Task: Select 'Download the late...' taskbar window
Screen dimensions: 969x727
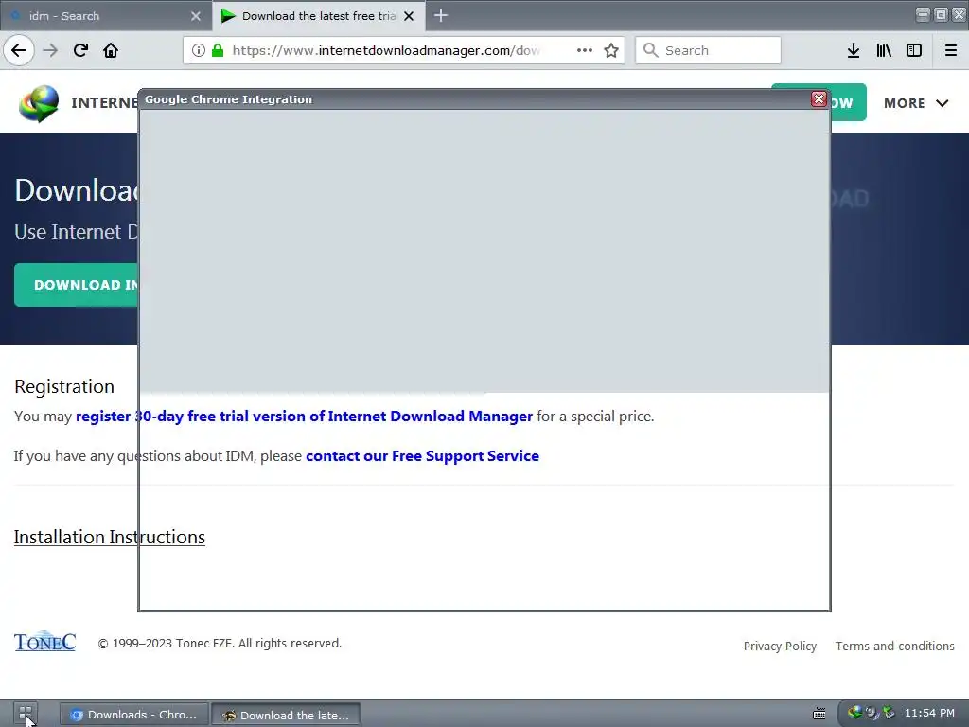Action: coord(286,716)
